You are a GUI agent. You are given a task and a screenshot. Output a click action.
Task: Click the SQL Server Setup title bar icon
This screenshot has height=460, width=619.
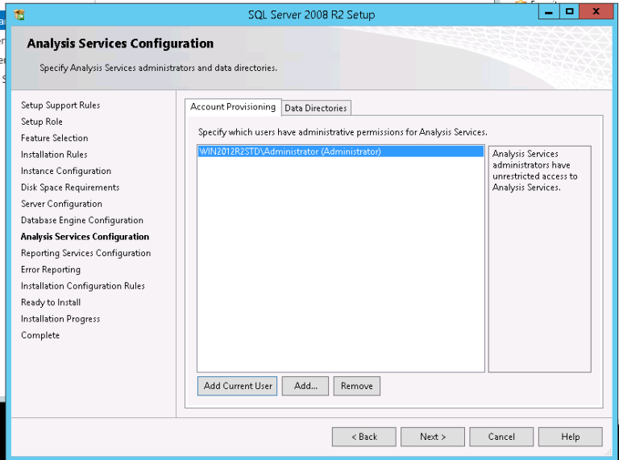click(x=19, y=15)
